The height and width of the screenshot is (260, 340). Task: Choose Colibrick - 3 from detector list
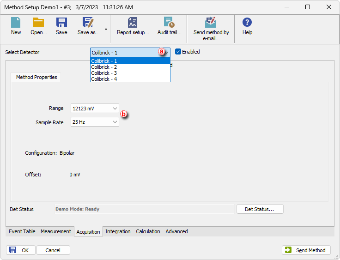[130, 73]
